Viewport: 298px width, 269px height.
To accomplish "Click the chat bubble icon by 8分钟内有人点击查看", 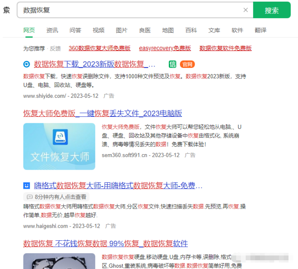I will click(x=29, y=197).
